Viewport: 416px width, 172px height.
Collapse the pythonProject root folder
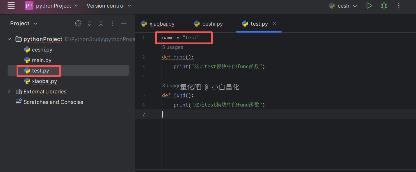(x=9, y=39)
